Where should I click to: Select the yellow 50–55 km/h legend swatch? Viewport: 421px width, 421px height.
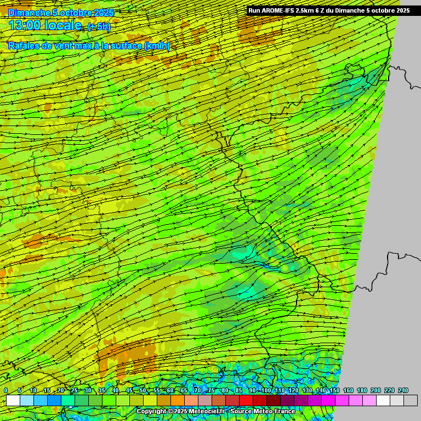[x=150, y=401]
